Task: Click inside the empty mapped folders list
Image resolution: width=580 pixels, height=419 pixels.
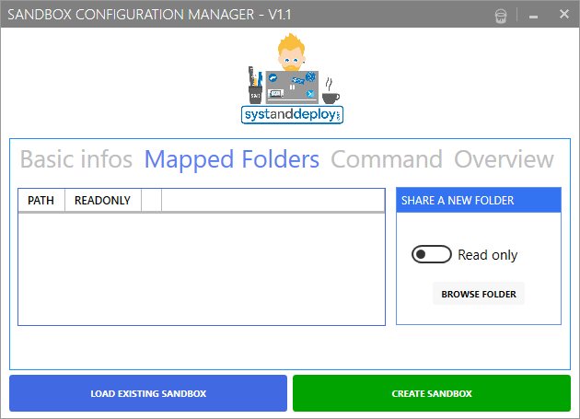Action: (201, 268)
